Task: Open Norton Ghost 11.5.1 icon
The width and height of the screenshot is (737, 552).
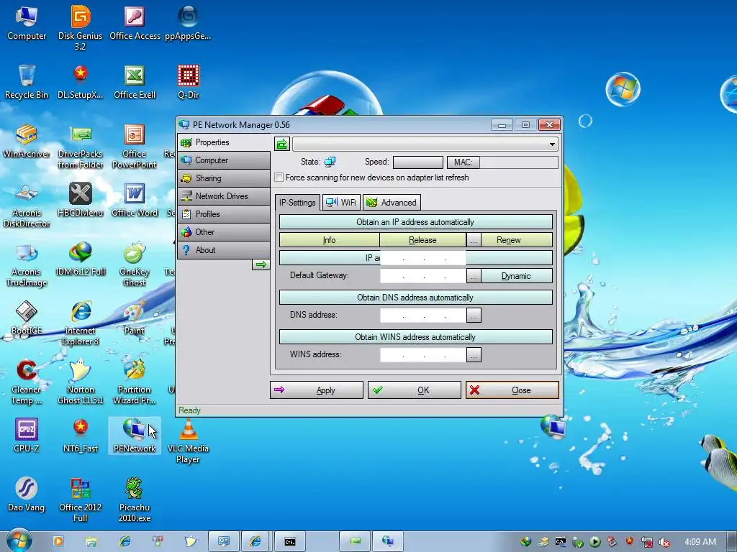Action: pos(81,382)
